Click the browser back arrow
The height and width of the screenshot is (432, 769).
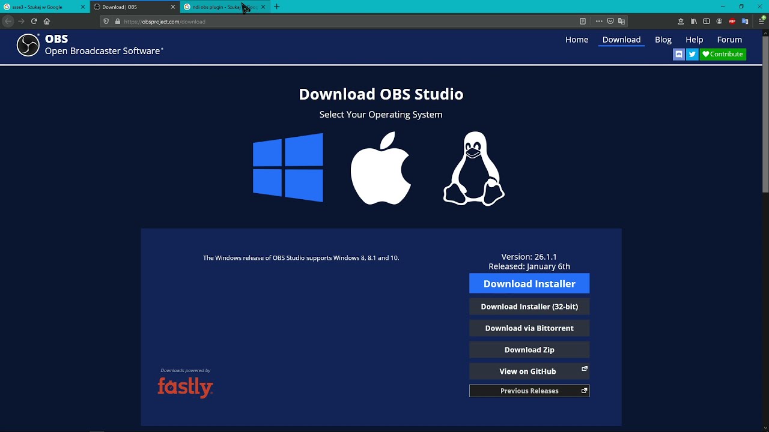point(8,21)
